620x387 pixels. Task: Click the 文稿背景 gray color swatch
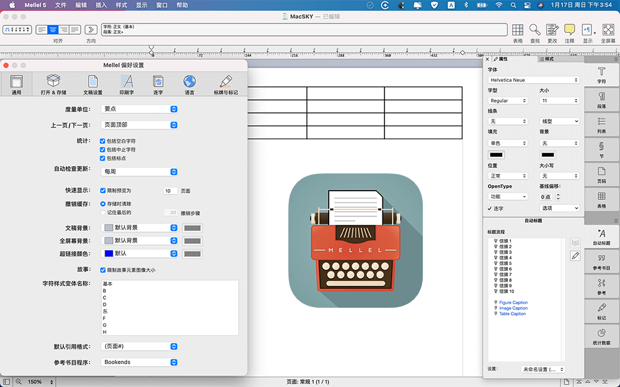[x=193, y=228]
